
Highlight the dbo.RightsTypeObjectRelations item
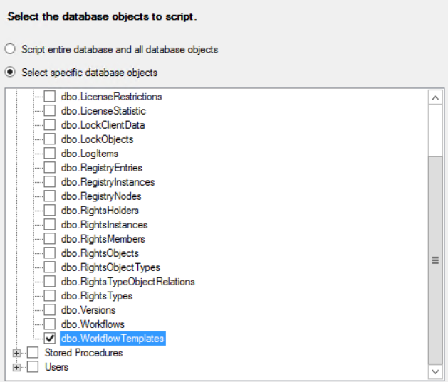pos(127,282)
